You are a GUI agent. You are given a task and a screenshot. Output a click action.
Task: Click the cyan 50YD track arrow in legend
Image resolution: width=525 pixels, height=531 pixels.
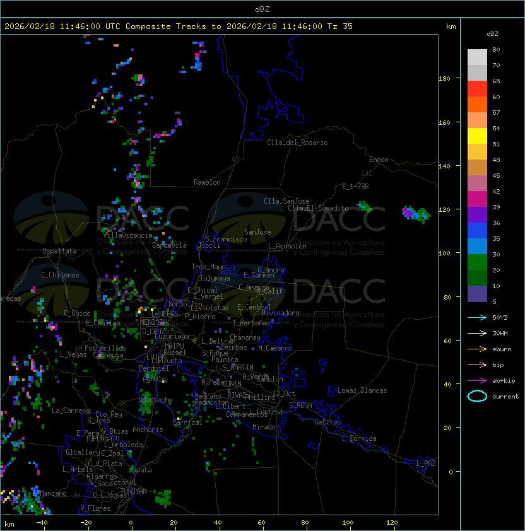[x=477, y=317]
